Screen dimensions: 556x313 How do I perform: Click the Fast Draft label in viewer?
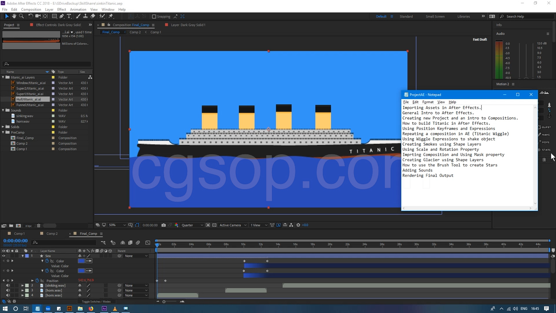[480, 40]
